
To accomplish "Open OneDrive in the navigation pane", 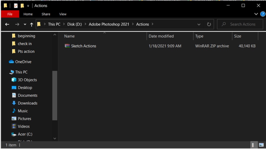I will (23, 62).
